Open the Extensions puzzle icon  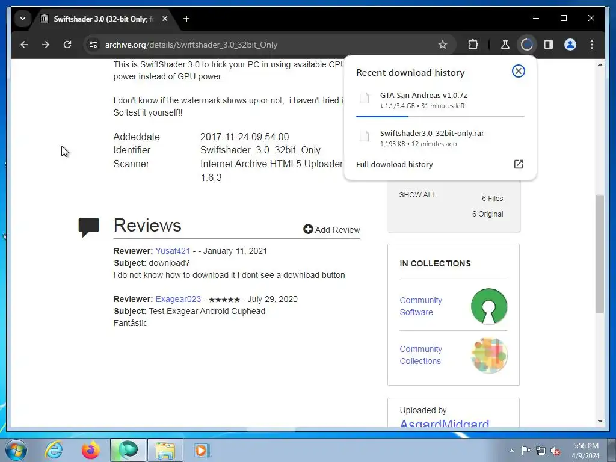tap(473, 45)
